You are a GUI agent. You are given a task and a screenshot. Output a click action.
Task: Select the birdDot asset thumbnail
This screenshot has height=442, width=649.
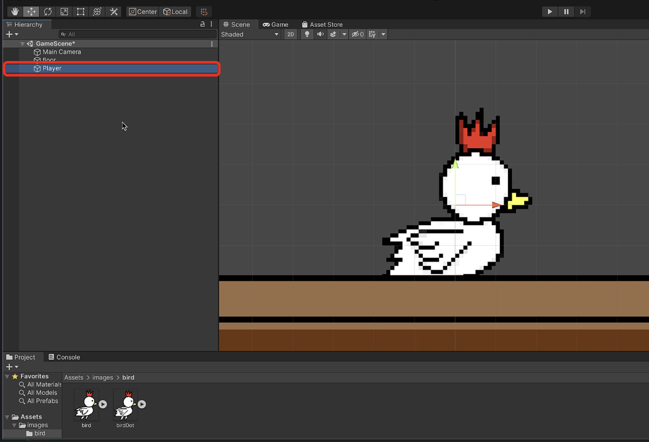pos(125,405)
